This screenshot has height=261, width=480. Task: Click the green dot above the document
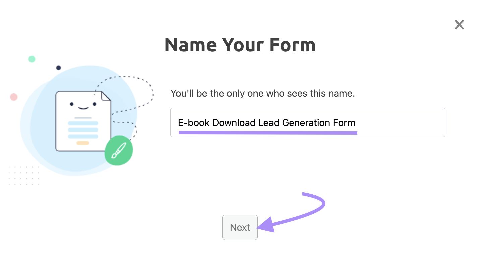tap(32, 59)
